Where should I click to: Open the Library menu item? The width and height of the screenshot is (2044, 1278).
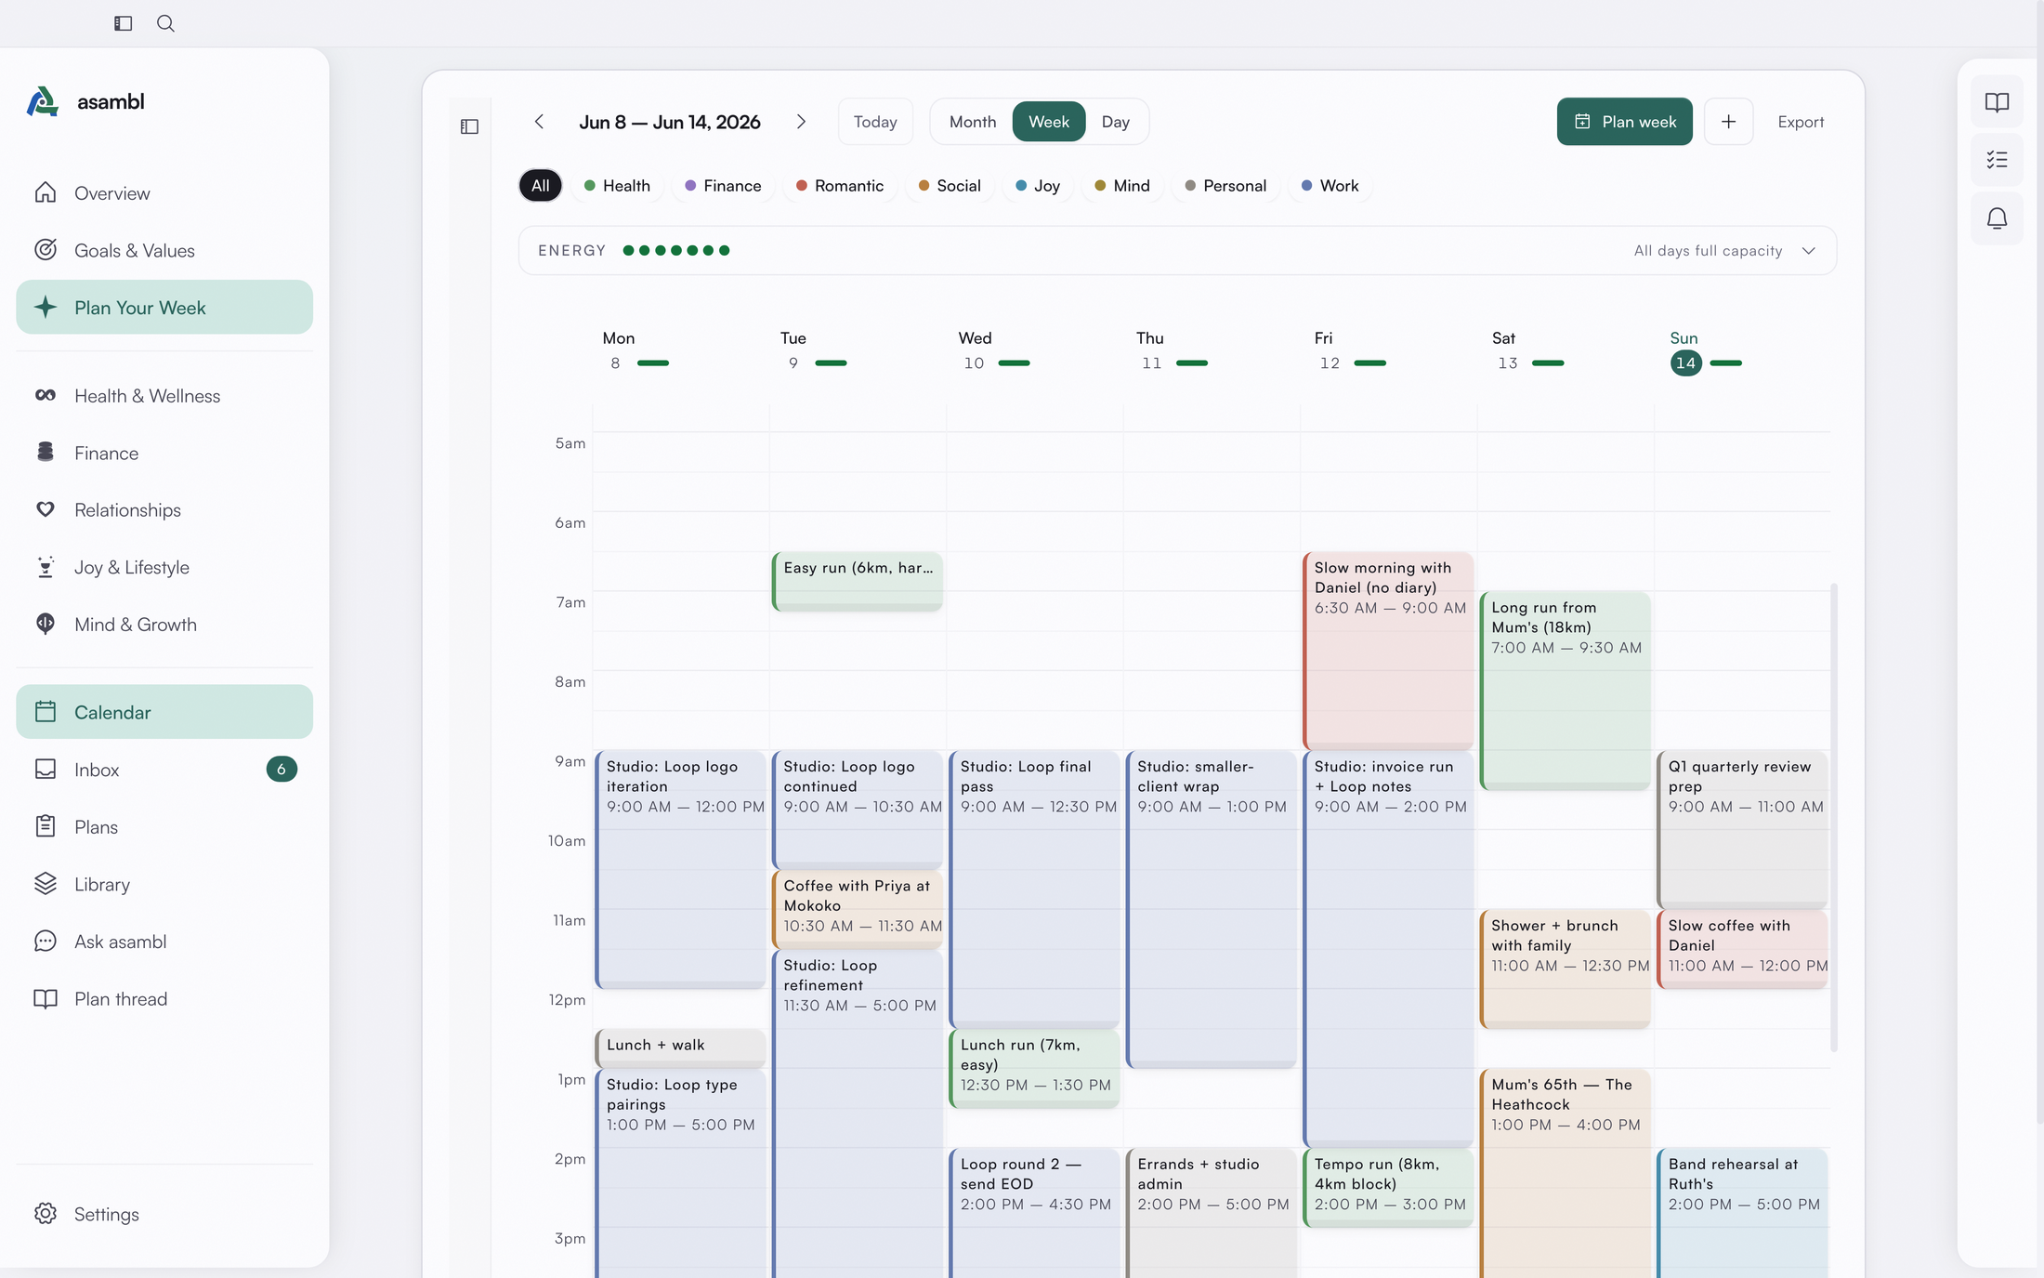[x=164, y=884]
